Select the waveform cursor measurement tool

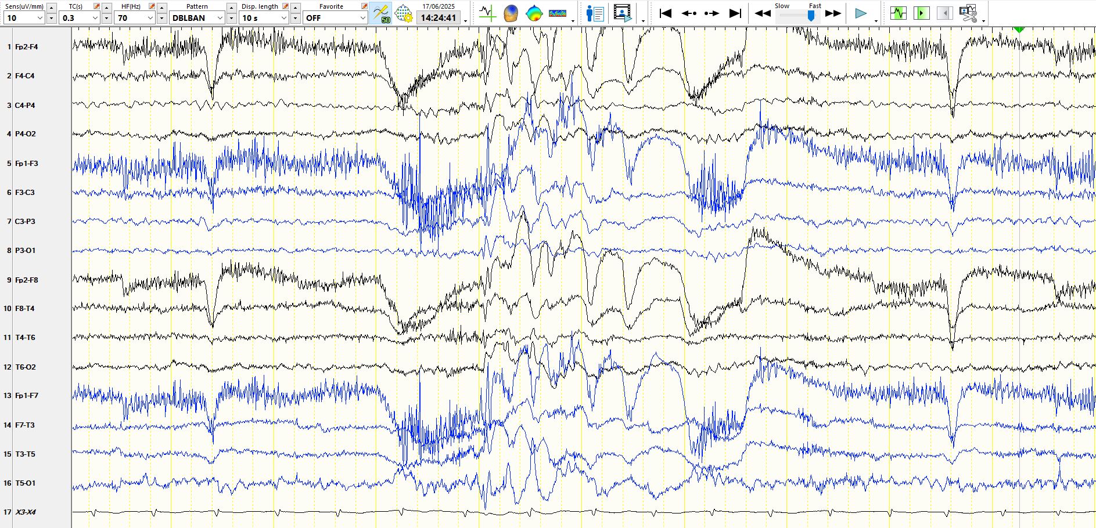click(x=487, y=13)
